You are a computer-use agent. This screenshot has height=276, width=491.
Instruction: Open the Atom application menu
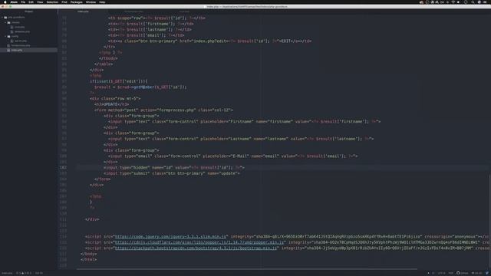point(14,2)
